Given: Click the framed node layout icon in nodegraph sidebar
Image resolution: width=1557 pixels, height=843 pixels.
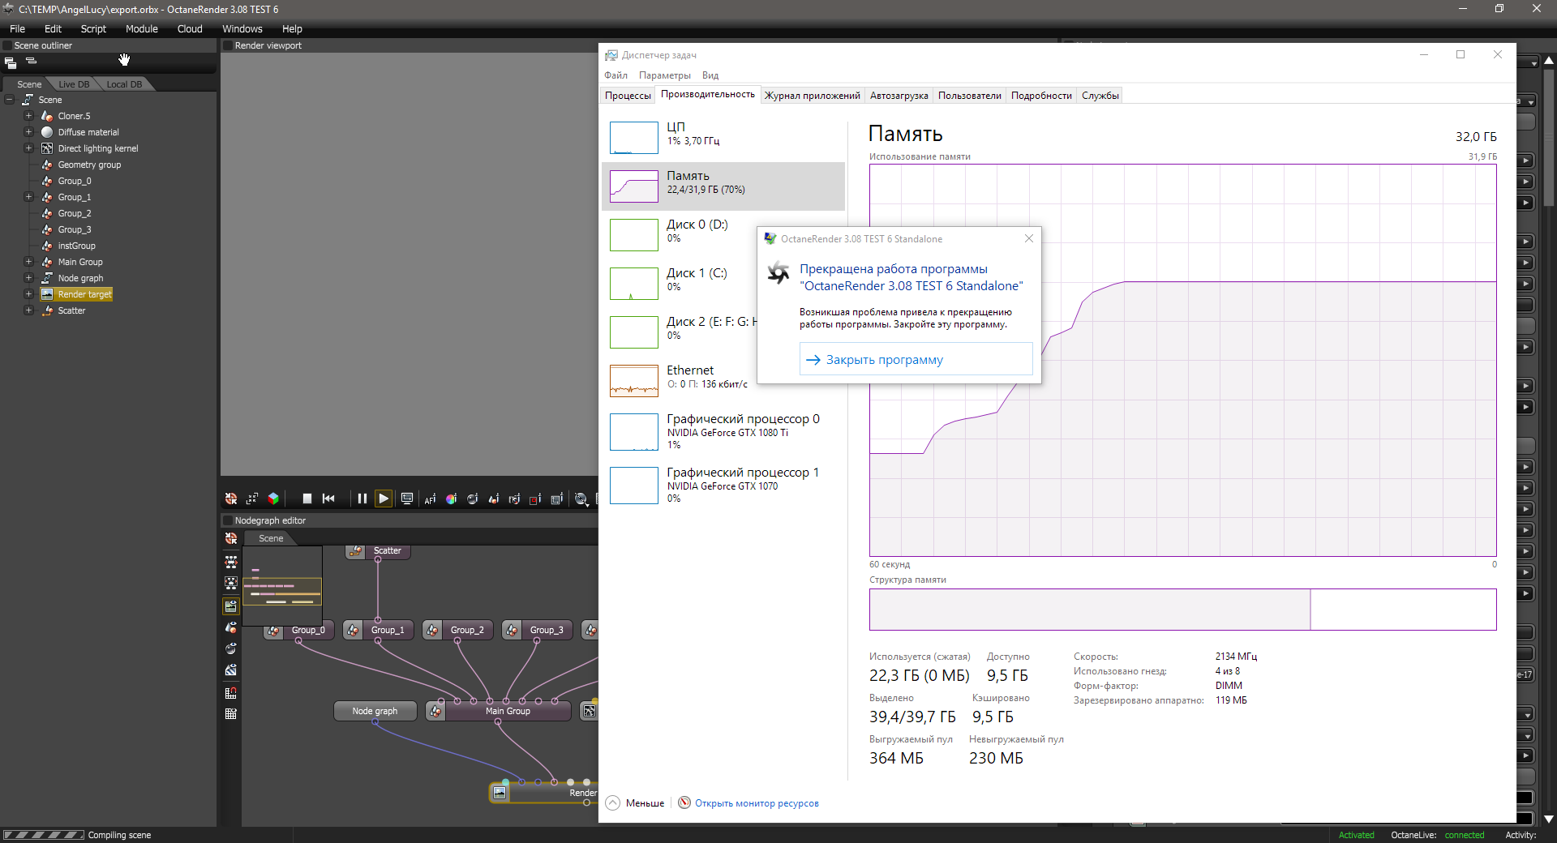Looking at the screenshot, I should coord(231,583).
